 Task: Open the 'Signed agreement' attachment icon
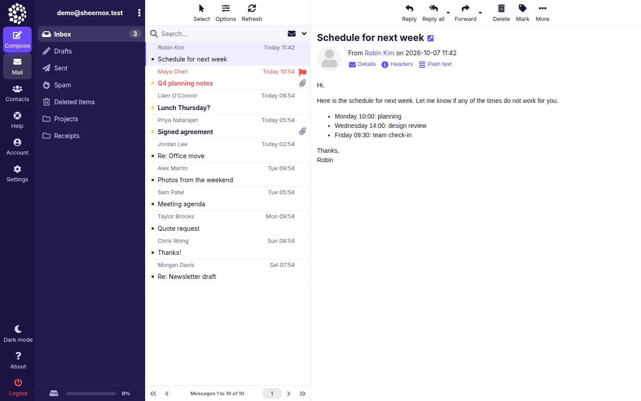303,131
